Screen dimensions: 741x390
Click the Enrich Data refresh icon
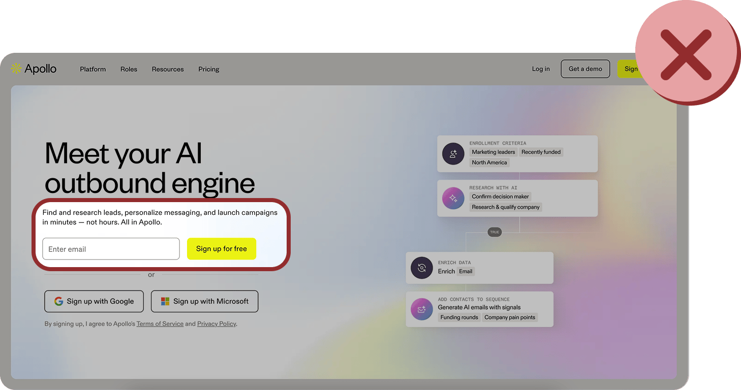click(x=422, y=268)
